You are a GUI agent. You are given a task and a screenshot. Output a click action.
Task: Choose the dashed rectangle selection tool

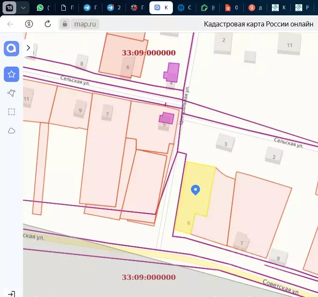coord(12,112)
